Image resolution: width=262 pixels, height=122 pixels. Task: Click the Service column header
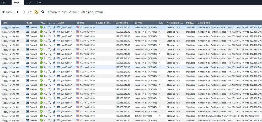point(145,23)
